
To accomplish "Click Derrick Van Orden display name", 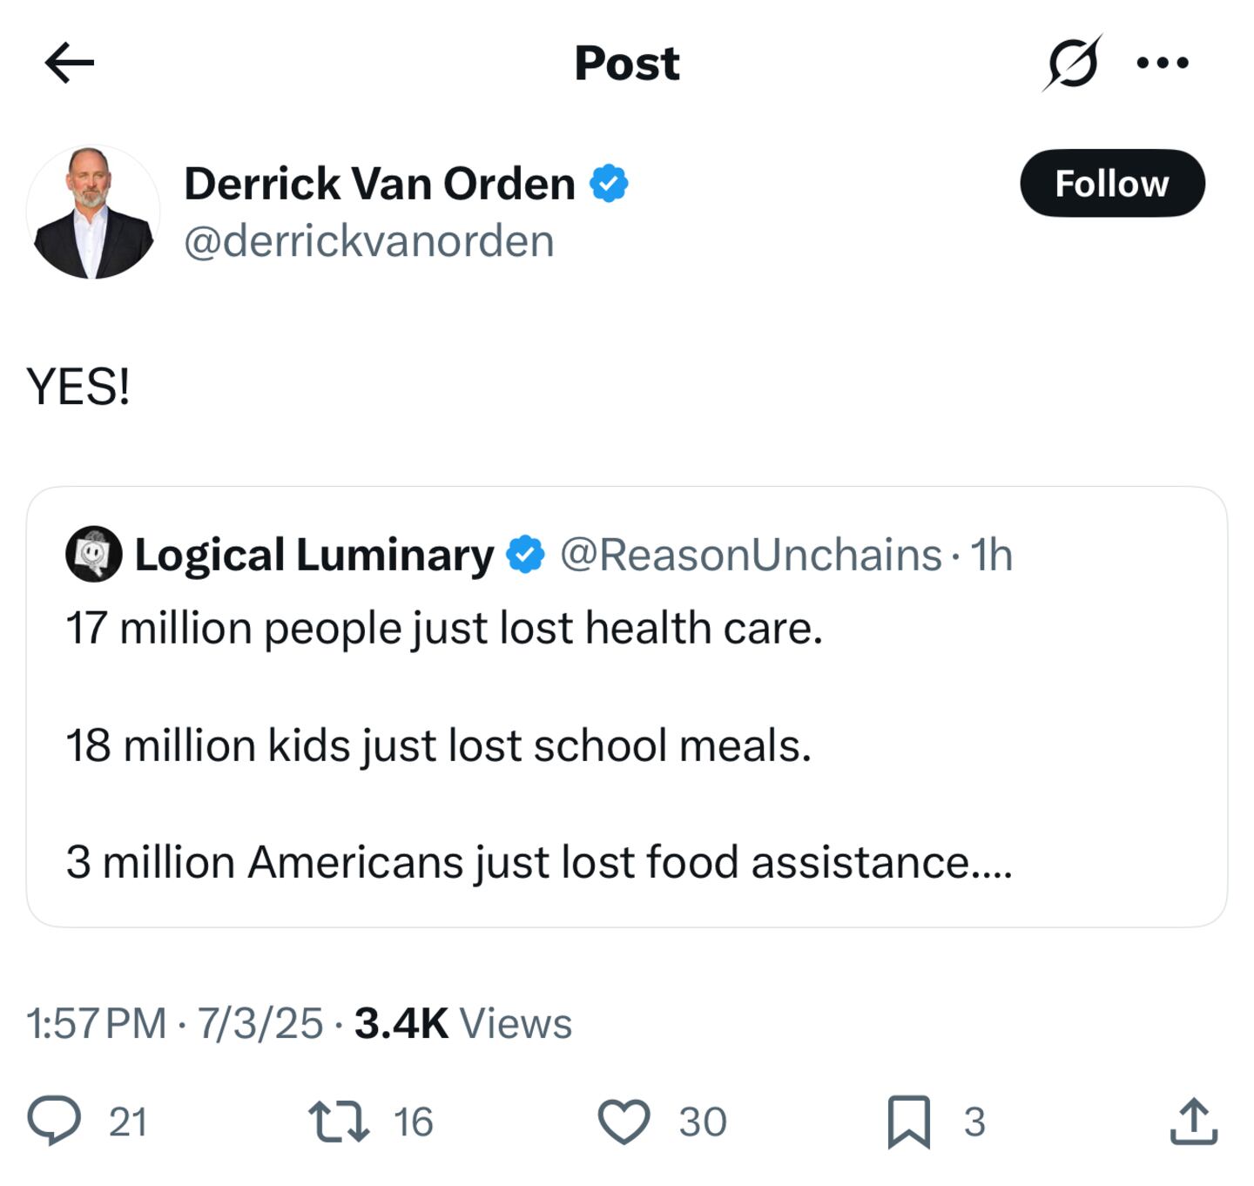I will click(380, 184).
